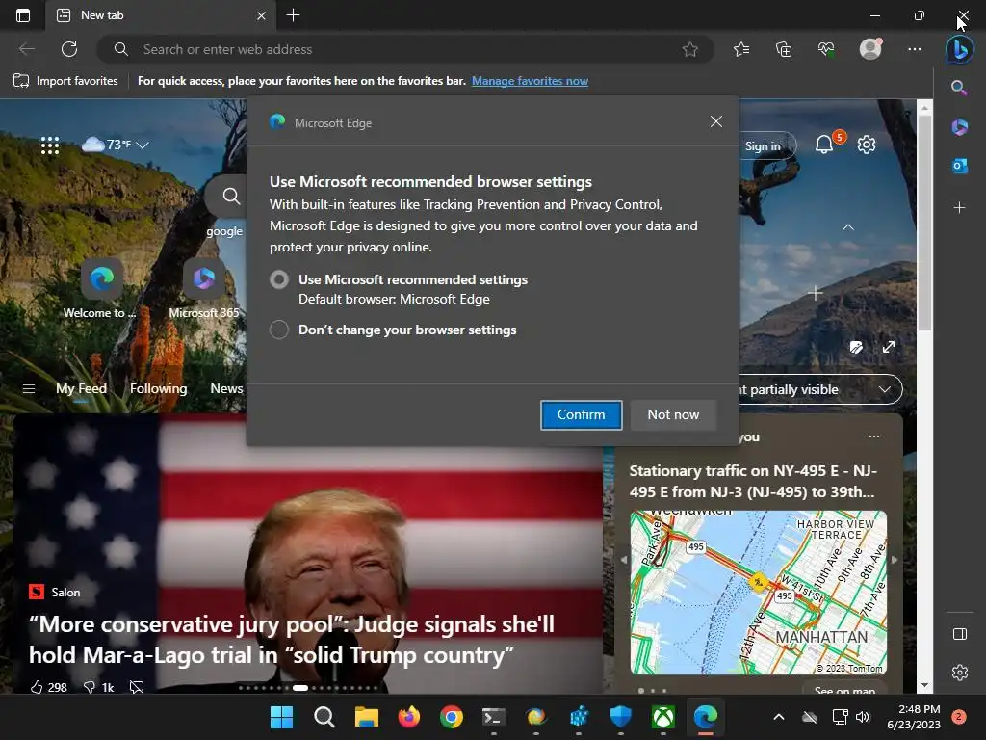986x740 pixels.
Task: Like the Salon article thumbs up
Action: point(38,687)
